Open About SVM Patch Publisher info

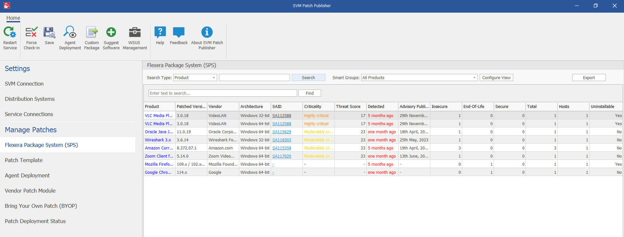[207, 33]
